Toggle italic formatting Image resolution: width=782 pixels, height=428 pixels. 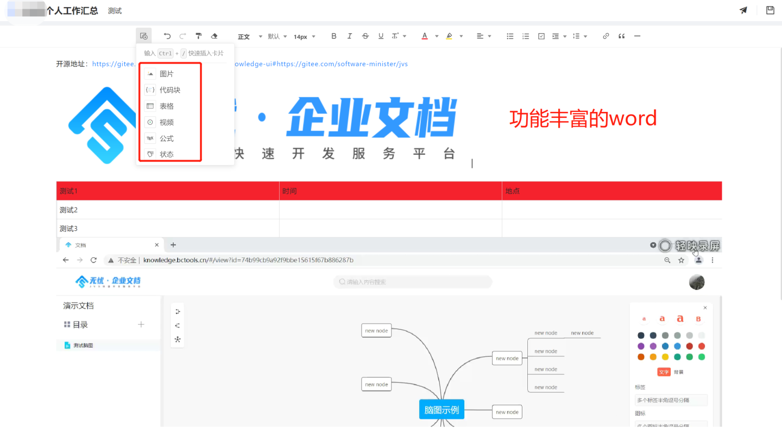click(350, 36)
